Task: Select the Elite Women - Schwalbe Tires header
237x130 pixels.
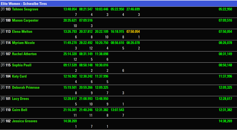Action: [24, 4]
